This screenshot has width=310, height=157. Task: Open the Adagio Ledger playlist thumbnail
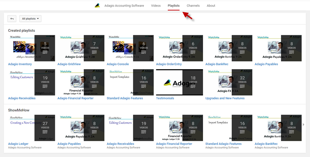(x=31, y=128)
